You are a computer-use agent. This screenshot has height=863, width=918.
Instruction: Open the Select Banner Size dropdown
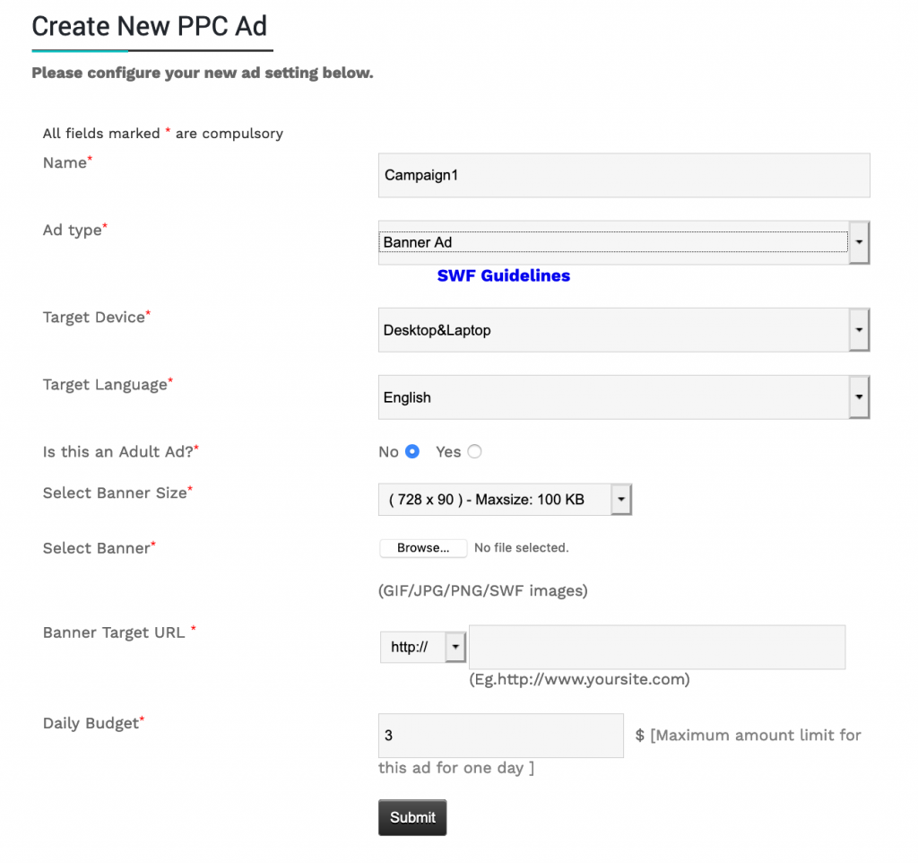[x=505, y=499]
